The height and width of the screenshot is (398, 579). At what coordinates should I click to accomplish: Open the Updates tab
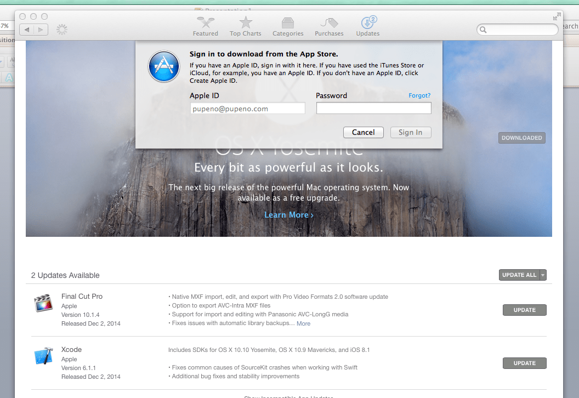click(367, 26)
